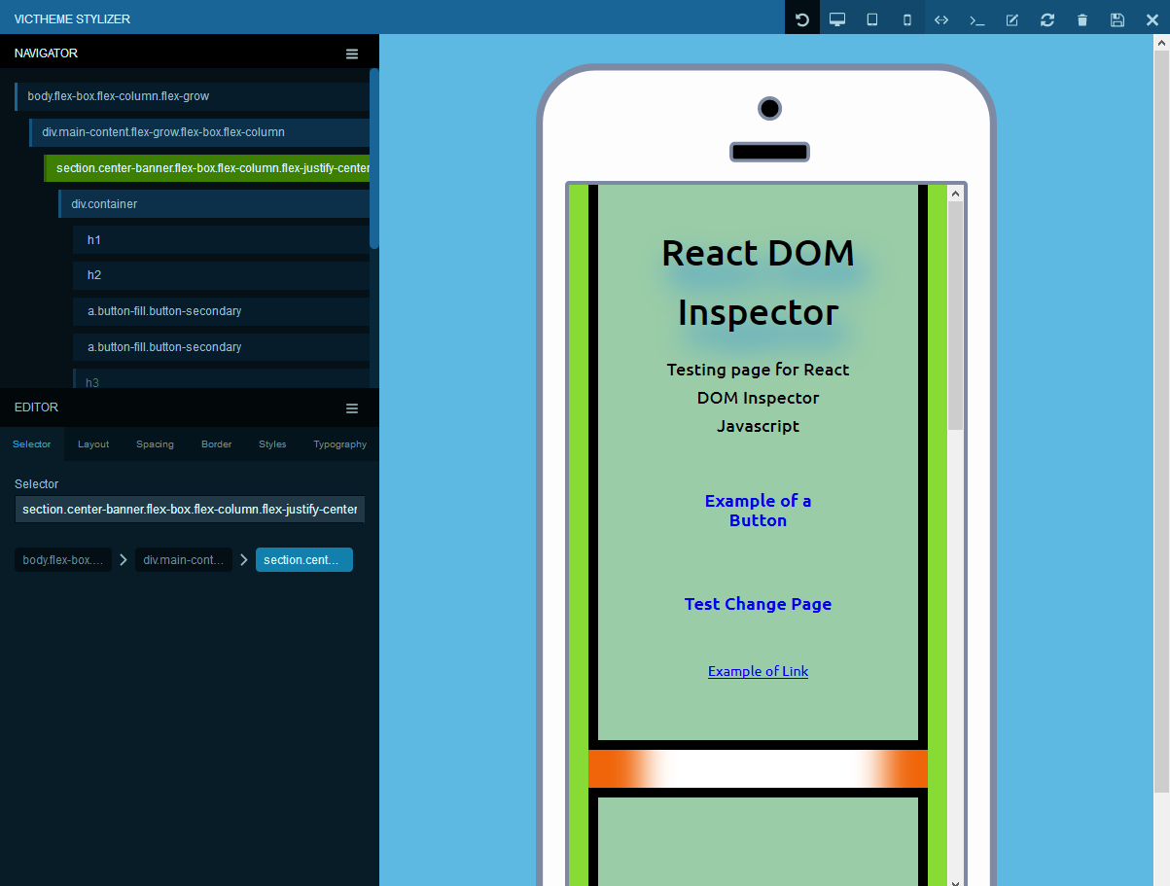
Task: Select div.container in the navigator
Action: coord(214,204)
